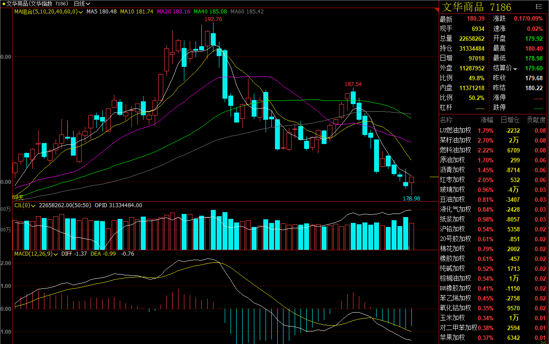The width and height of the screenshot is (549, 344).
Task: Click the 最新 price value 180.39
Action: coord(475,19)
